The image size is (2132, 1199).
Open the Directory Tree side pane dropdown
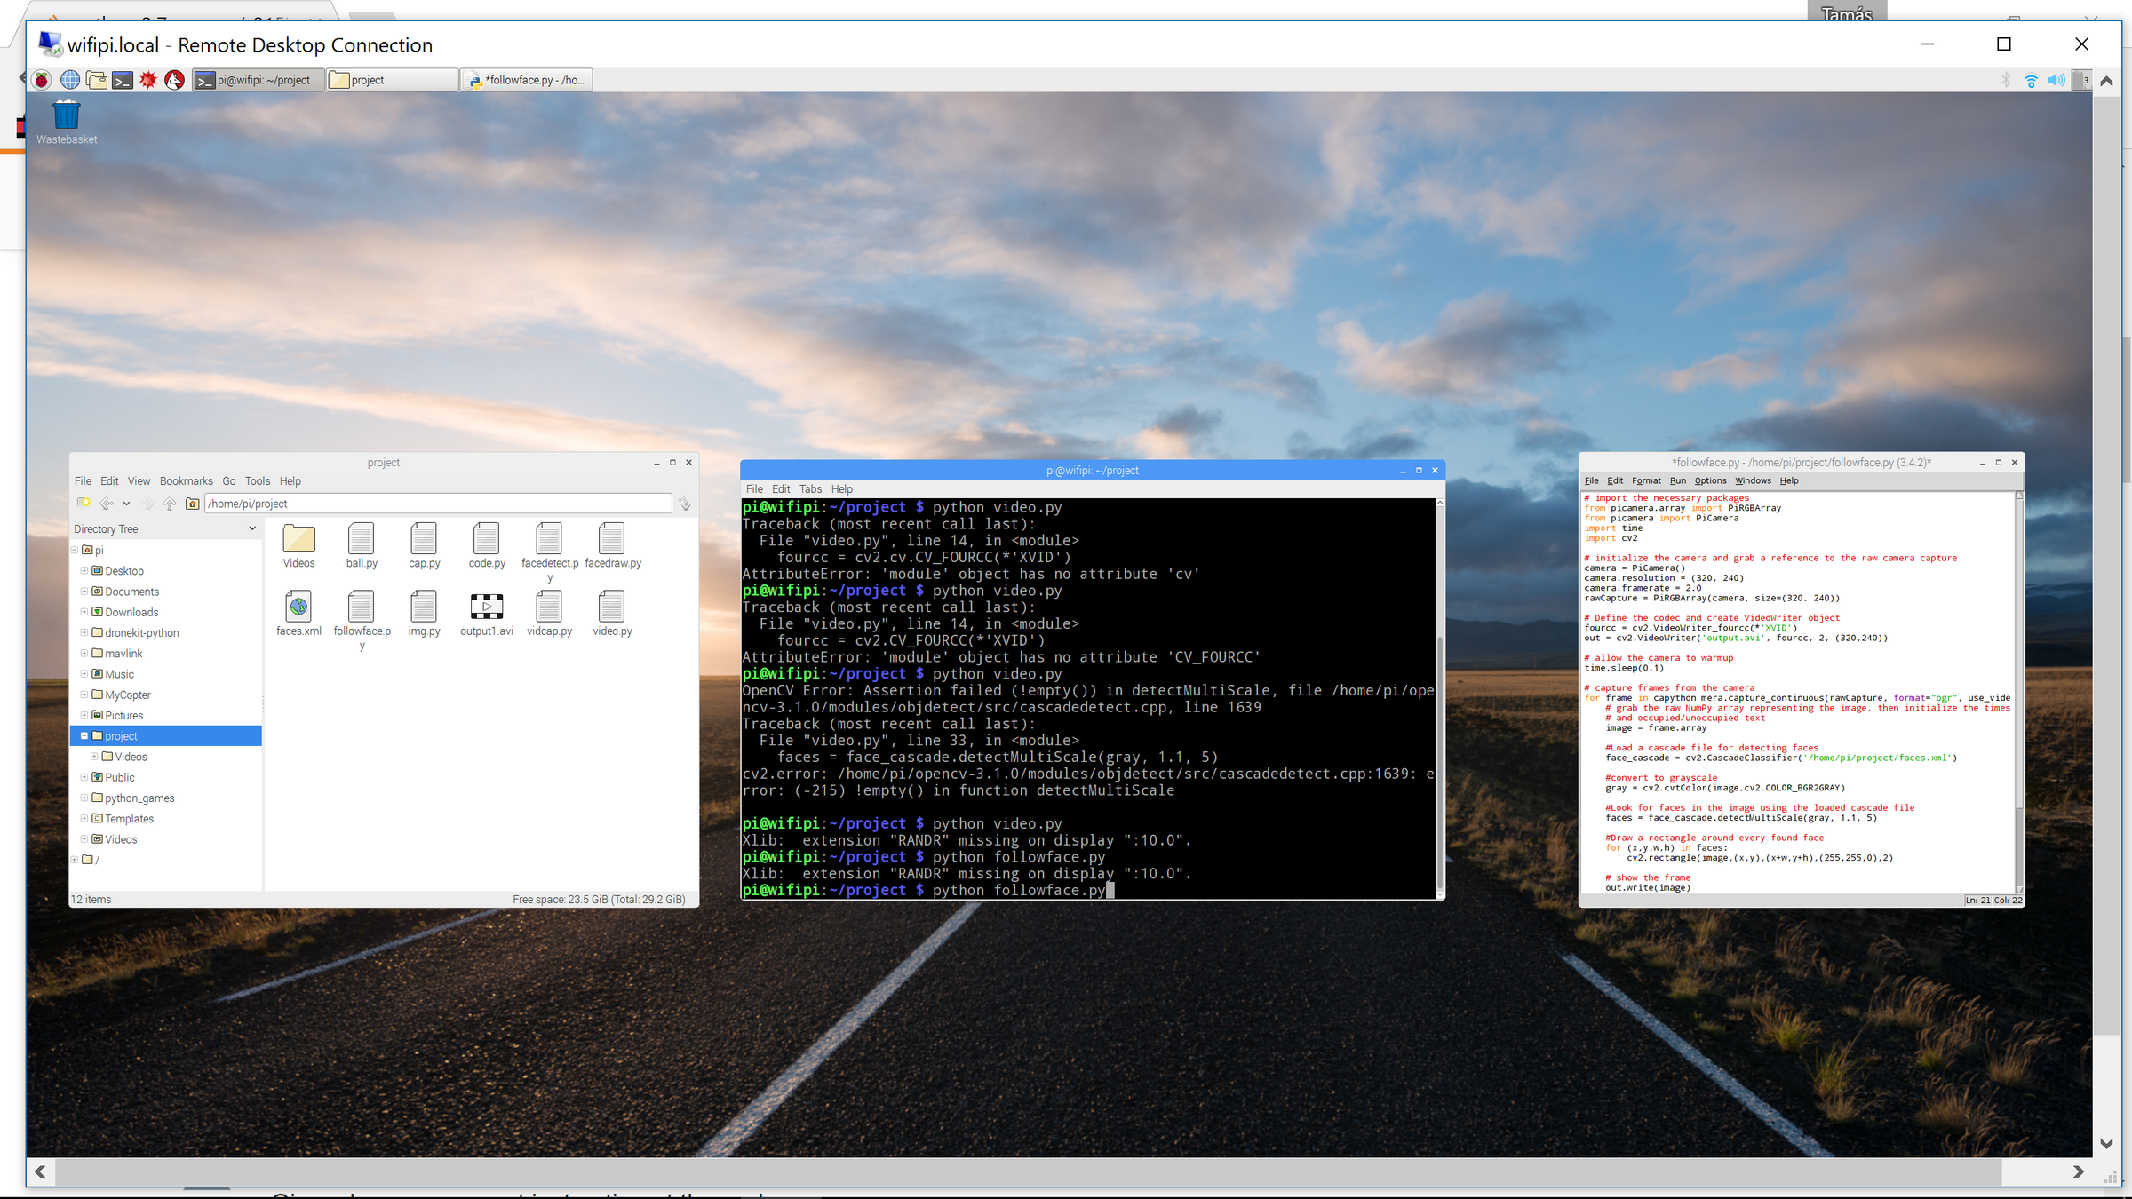tap(252, 528)
